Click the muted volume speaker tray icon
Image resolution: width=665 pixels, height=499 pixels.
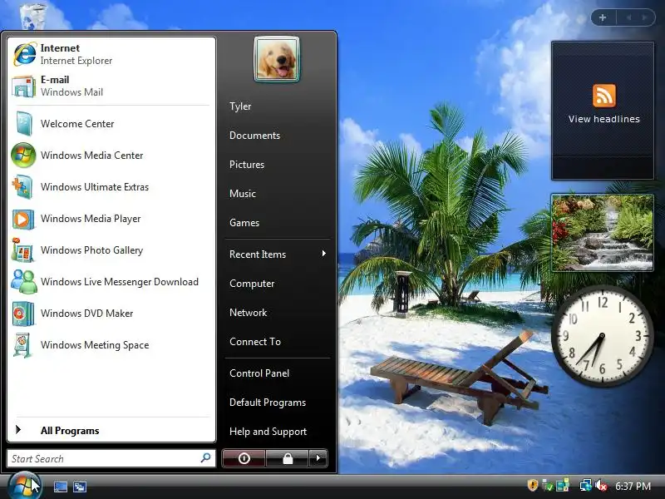pyautogui.click(x=600, y=486)
